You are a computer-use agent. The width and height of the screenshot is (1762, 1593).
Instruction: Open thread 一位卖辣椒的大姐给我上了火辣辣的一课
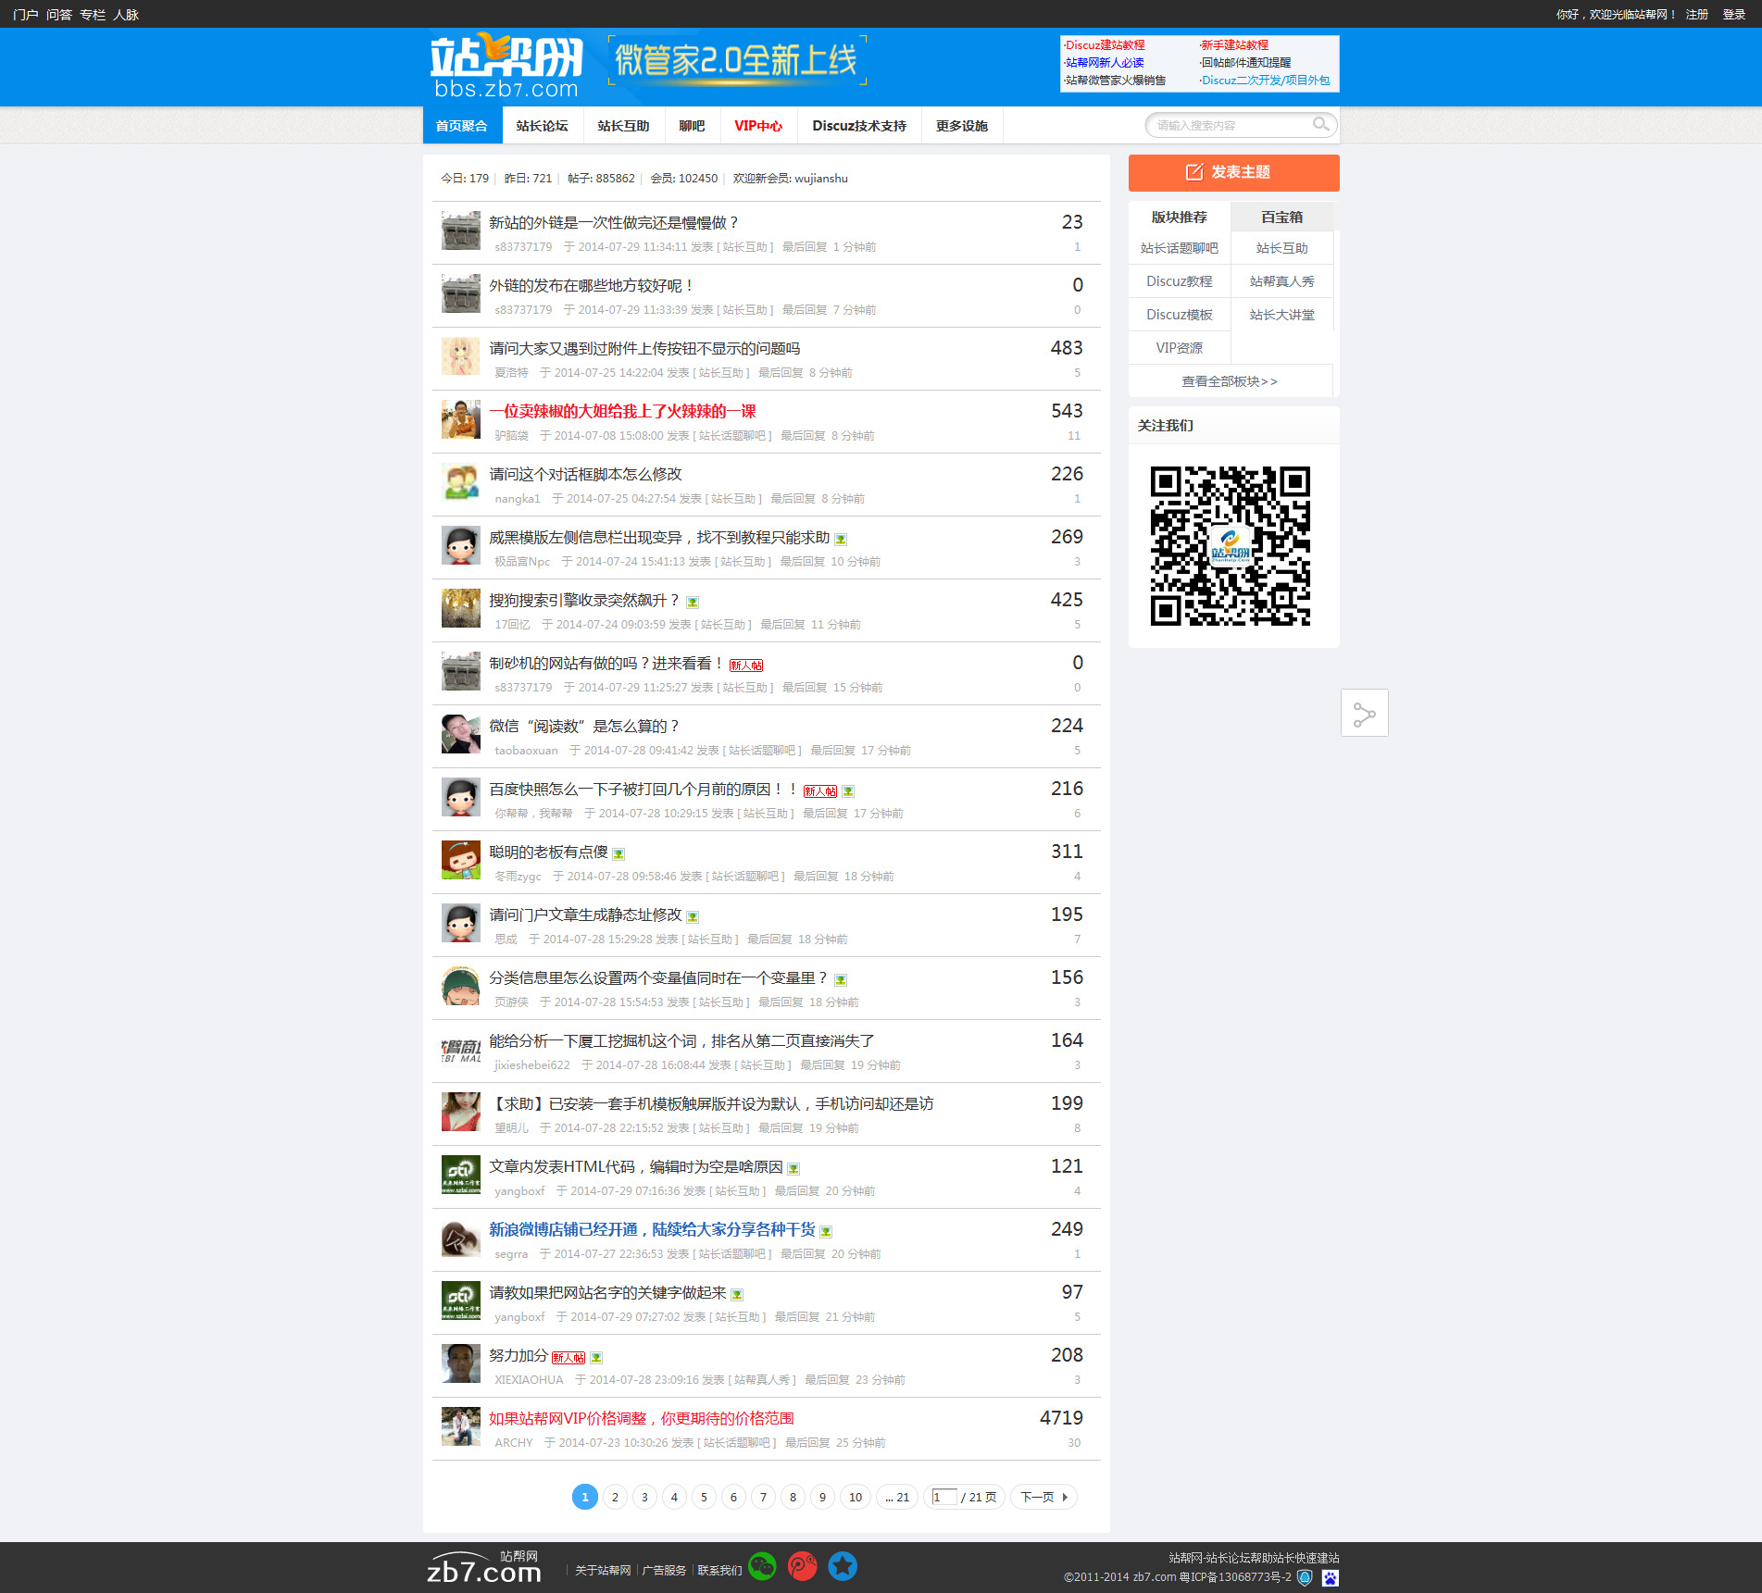(x=622, y=411)
